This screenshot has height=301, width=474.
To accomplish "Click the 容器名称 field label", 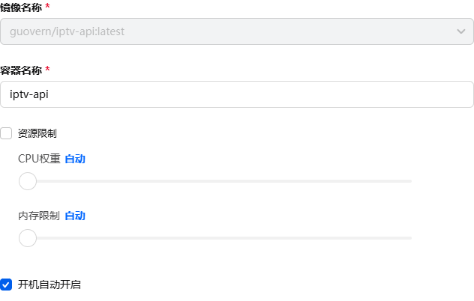I will click(x=20, y=70).
